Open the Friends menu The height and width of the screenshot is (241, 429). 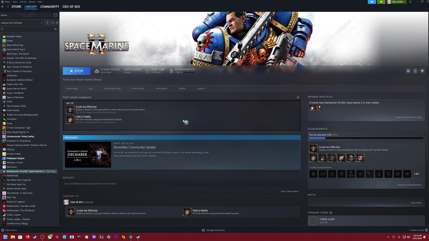[23, 2]
